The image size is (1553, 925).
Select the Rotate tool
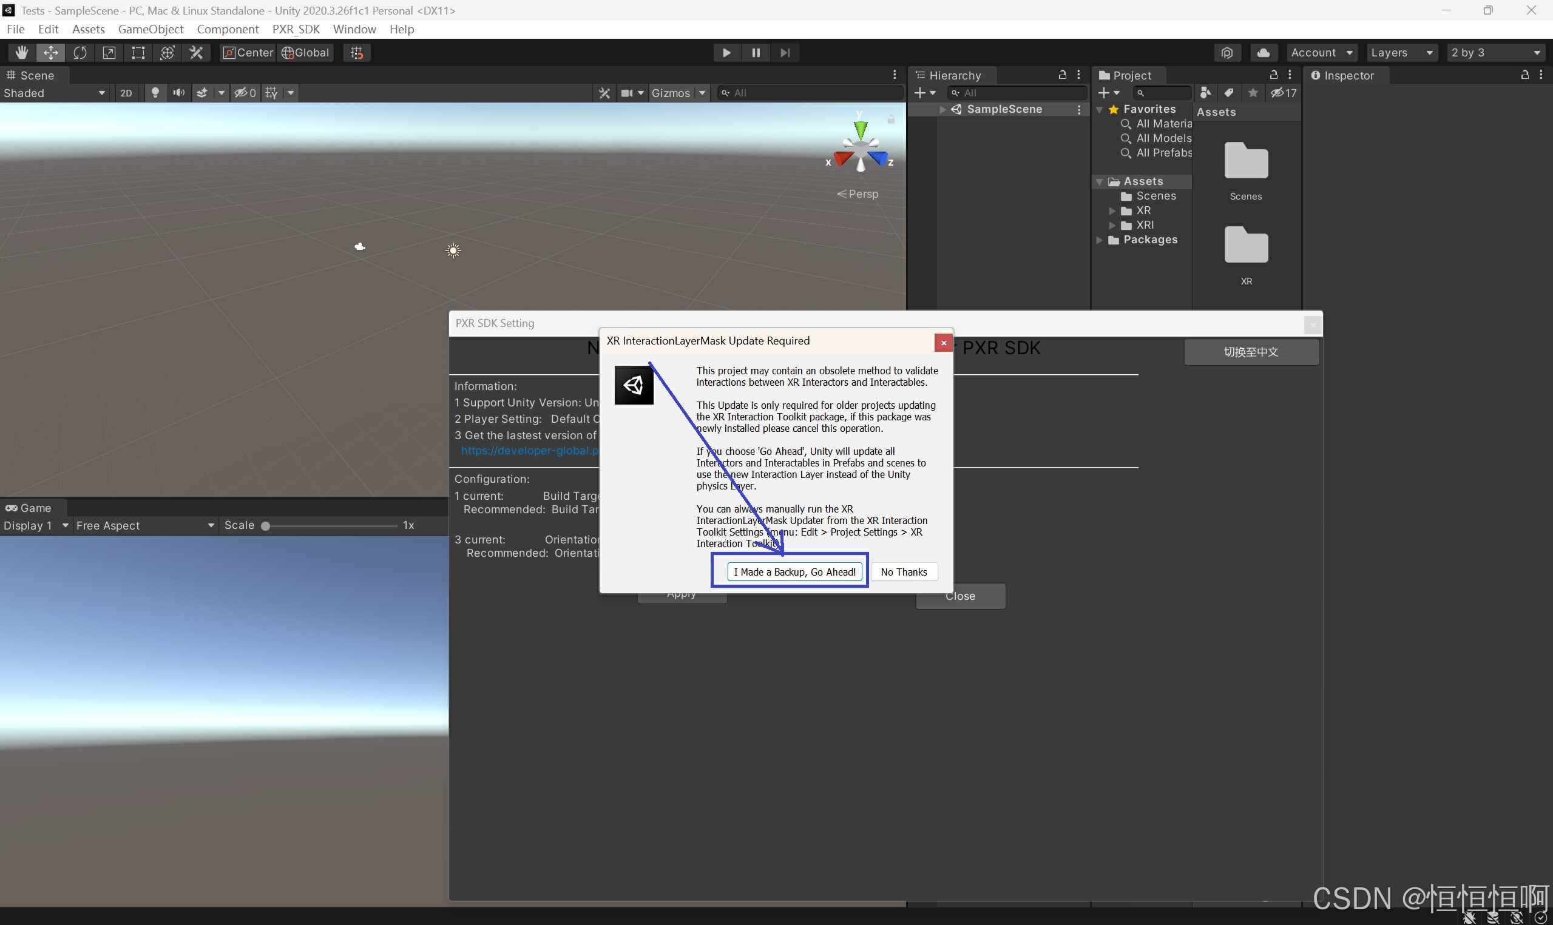pyautogui.click(x=80, y=52)
